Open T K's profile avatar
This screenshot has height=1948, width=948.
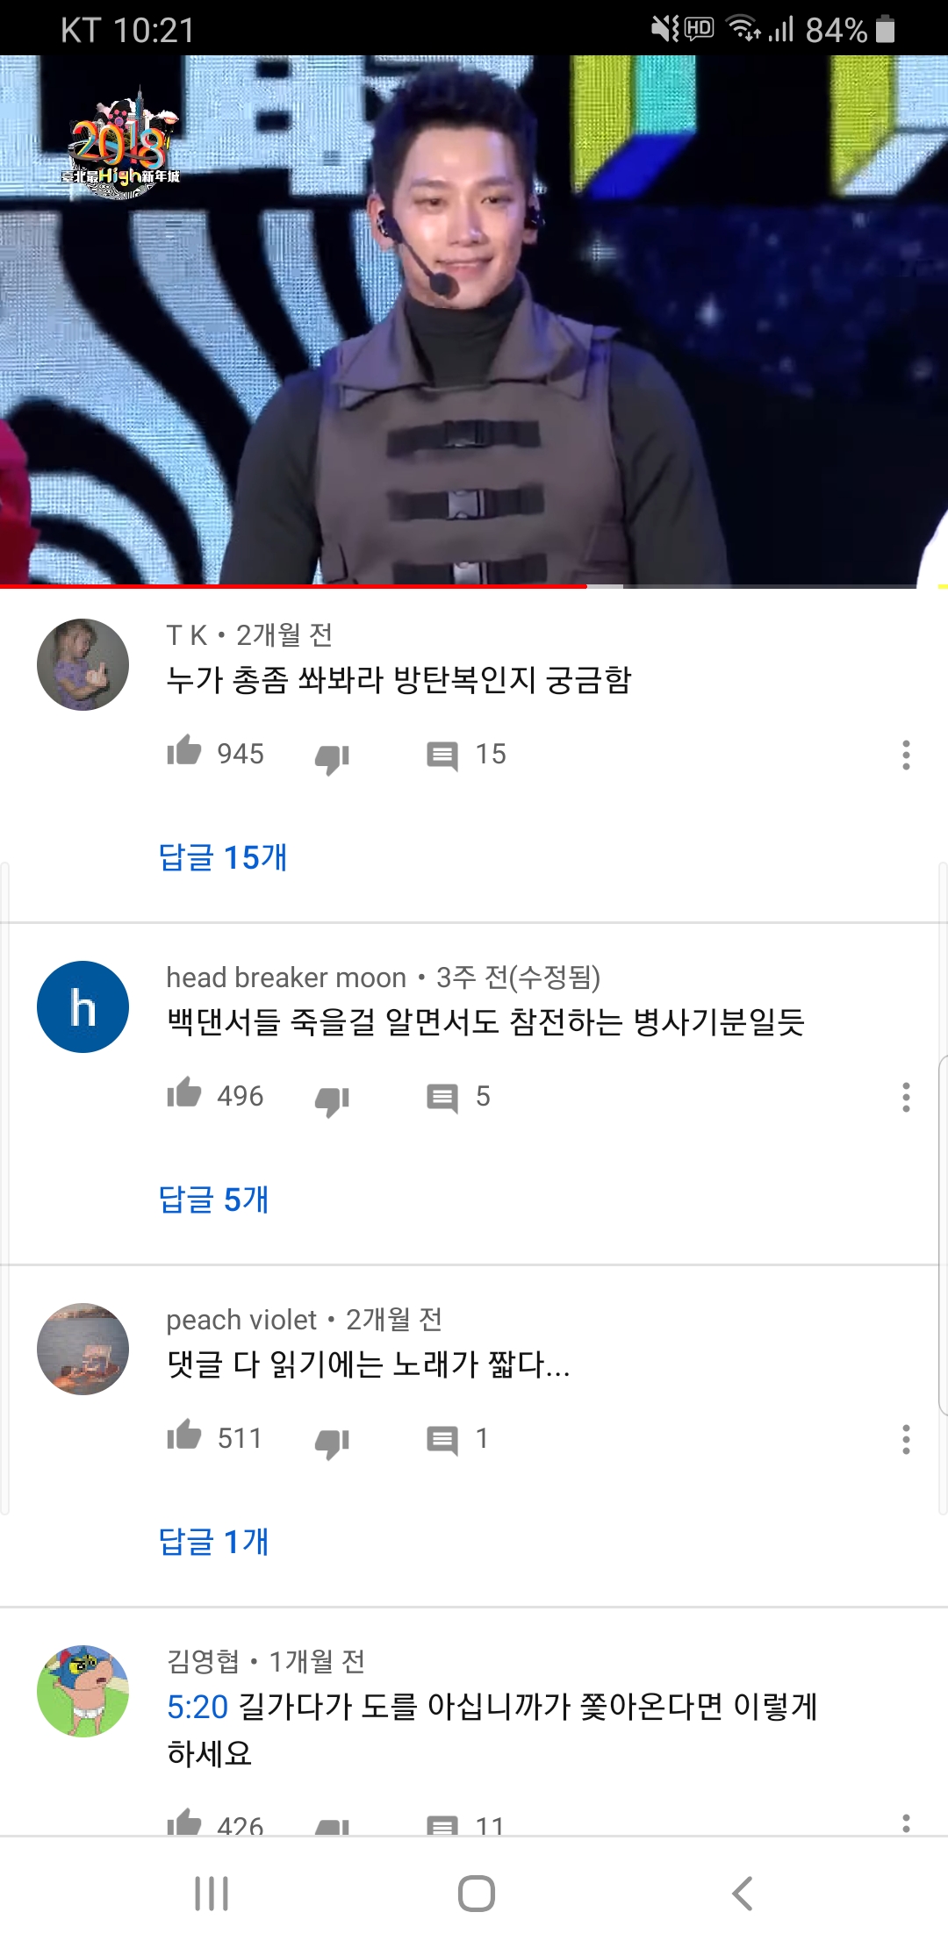83,664
